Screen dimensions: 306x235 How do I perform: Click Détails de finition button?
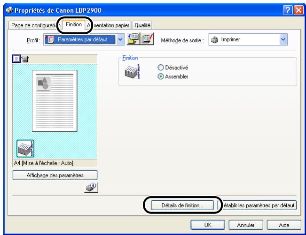[x=182, y=205]
